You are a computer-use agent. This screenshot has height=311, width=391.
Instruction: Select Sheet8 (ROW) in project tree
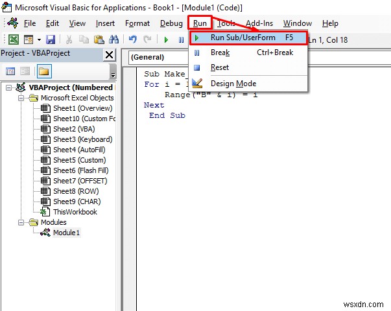76,191
